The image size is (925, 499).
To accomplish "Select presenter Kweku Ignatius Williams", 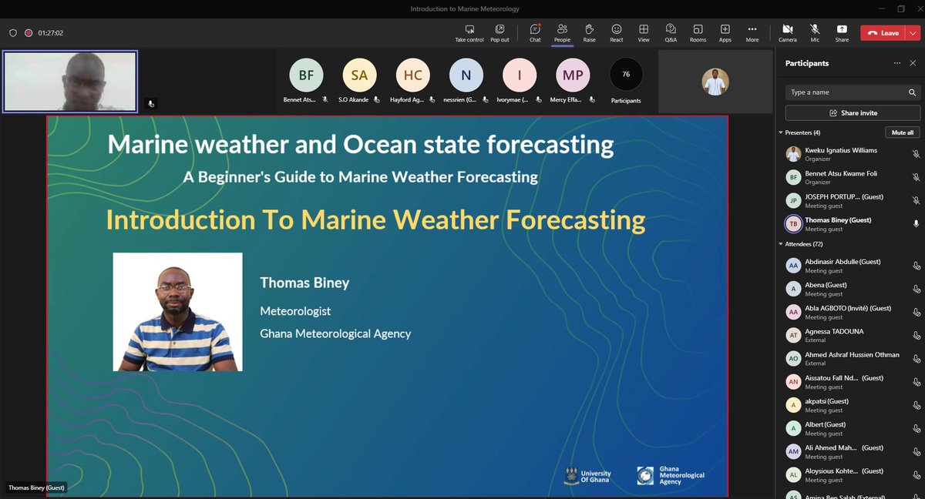I will coord(853,154).
